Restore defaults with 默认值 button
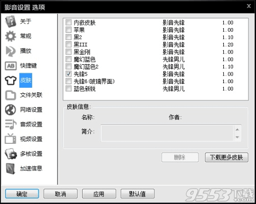The height and width of the screenshot is (204, 256). (137, 194)
